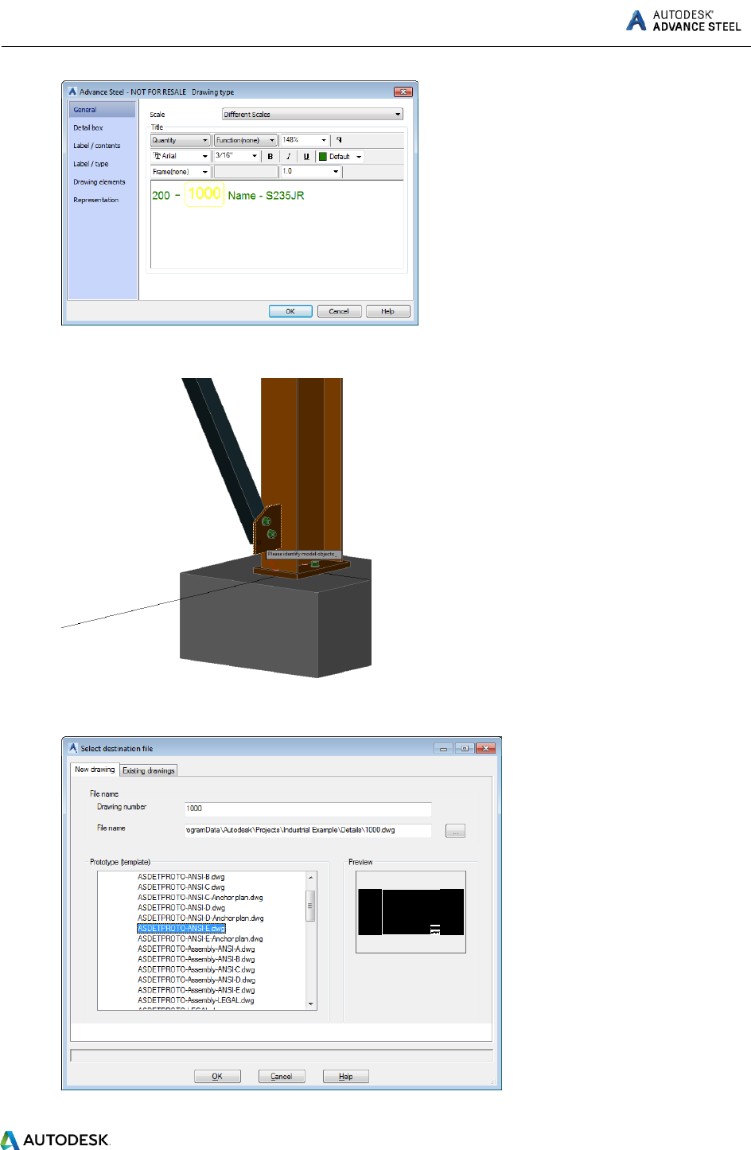The width and height of the screenshot is (751, 1150).
Task: Select the Label / type category
Action: (x=91, y=164)
